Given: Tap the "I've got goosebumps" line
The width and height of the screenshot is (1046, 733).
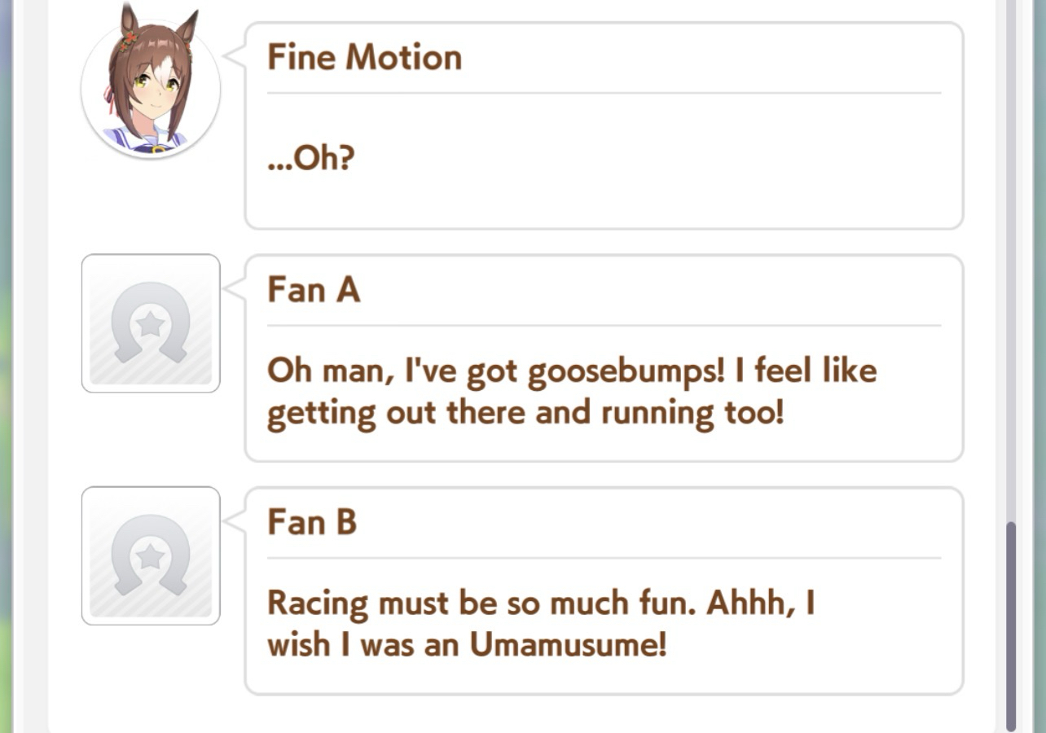Looking at the screenshot, I should pyautogui.click(x=572, y=371).
